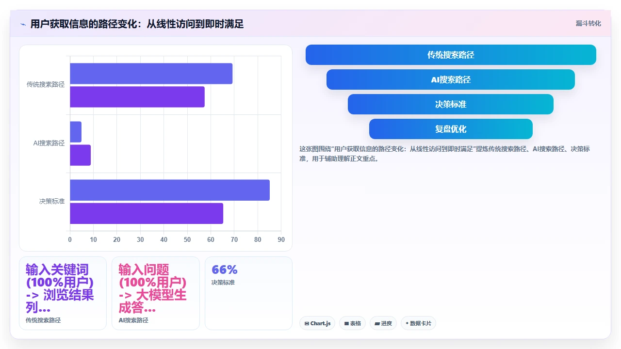Click the AI搜索路径 funnel stage

(x=451, y=79)
